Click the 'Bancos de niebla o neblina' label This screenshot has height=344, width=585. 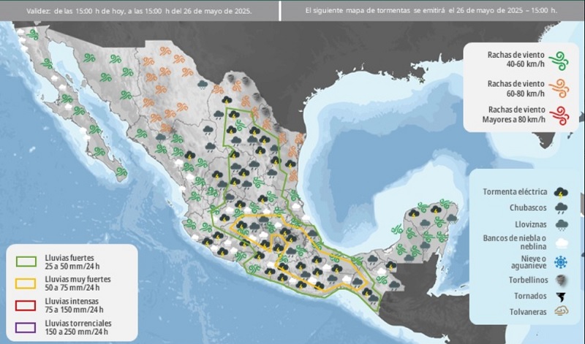tap(515, 242)
